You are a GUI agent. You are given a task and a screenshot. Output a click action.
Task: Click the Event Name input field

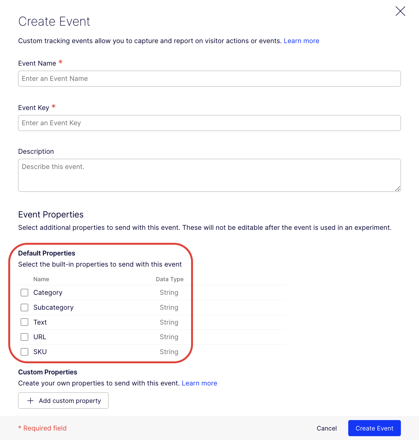pyautogui.click(x=209, y=78)
